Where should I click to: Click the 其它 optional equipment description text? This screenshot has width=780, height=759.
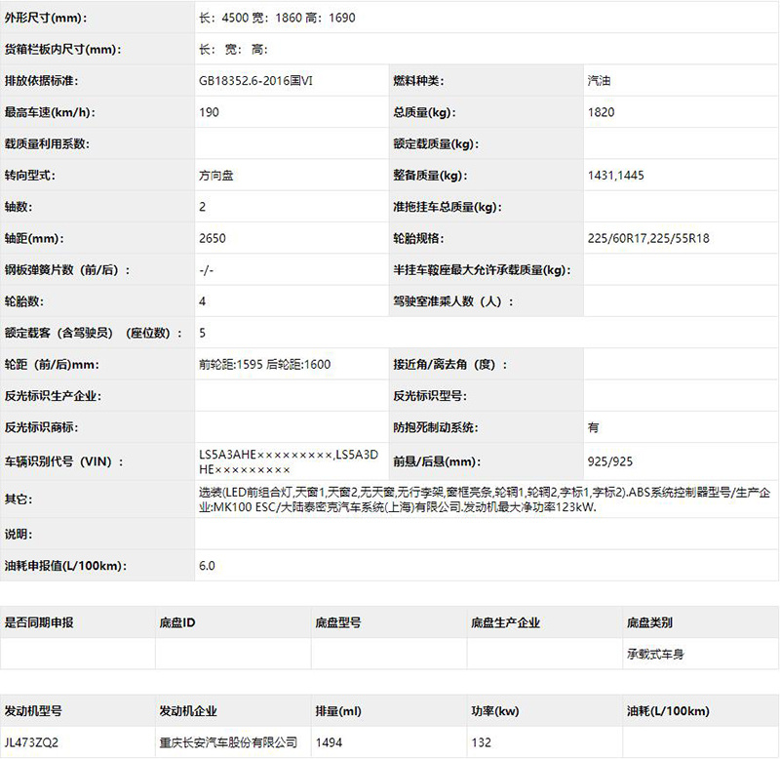point(485,499)
